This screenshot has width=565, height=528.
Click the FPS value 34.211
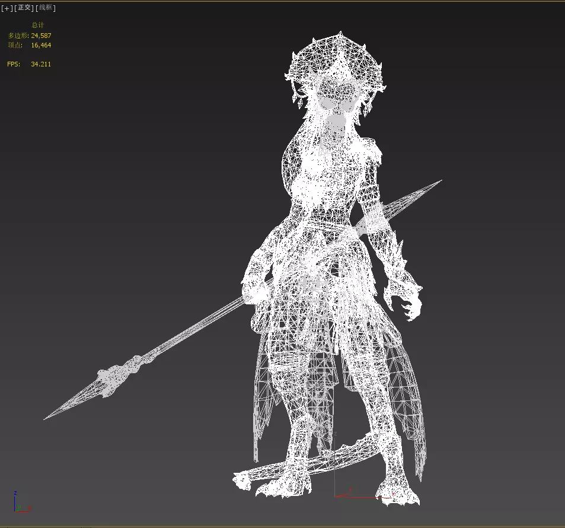pos(41,64)
